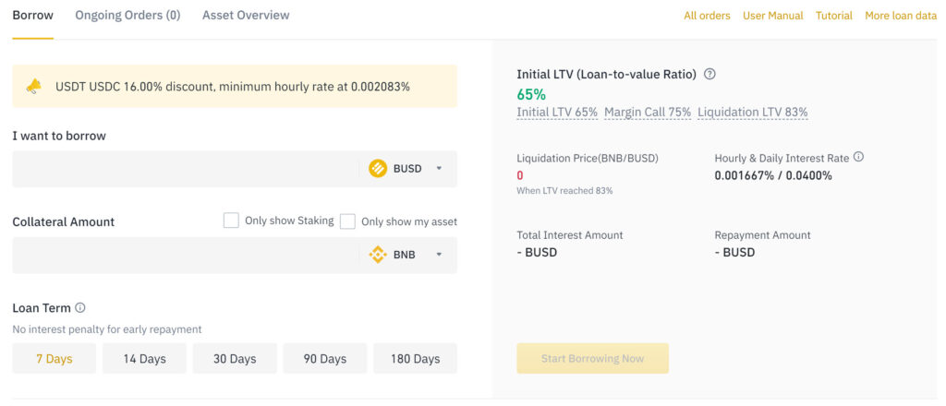Click the BUSD coin icon
The image size is (946, 406).
coord(378,169)
